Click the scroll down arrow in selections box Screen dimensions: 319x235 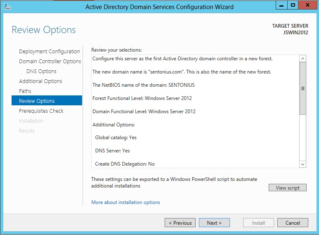tap(303, 164)
